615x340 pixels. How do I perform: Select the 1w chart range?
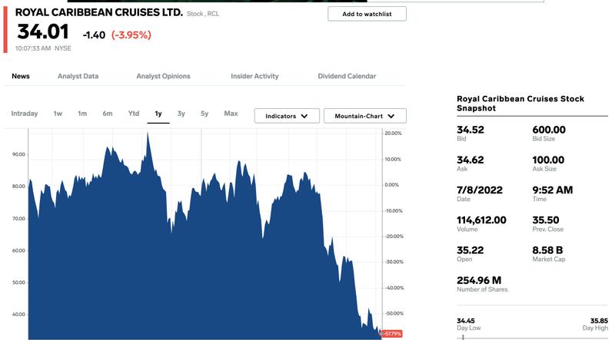point(58,114)
